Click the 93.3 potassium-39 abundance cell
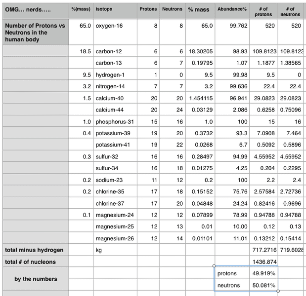Screen dimensions: 306x296 232,133
